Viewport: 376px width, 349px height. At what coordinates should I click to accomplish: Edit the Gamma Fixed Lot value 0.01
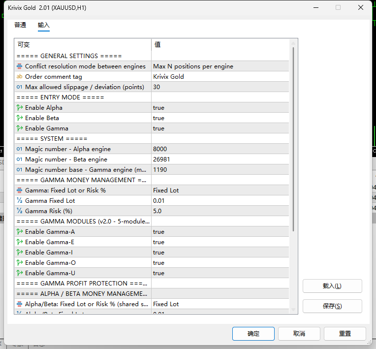click(220, 200)
